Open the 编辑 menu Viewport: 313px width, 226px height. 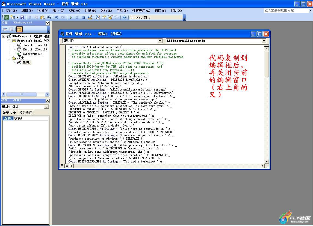[27, 11]
